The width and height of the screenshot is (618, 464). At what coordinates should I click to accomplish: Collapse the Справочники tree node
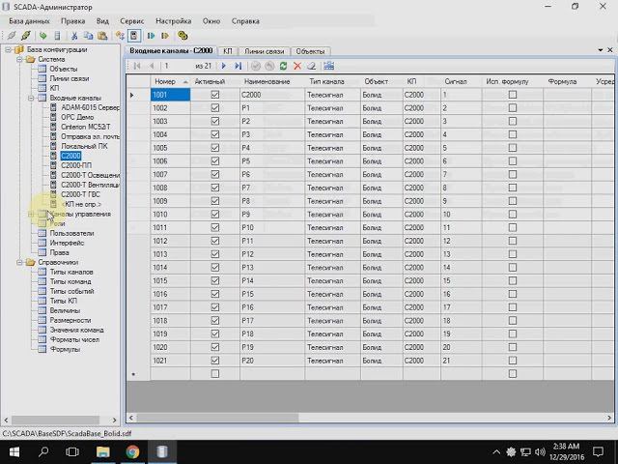click(x=20, y=262)
